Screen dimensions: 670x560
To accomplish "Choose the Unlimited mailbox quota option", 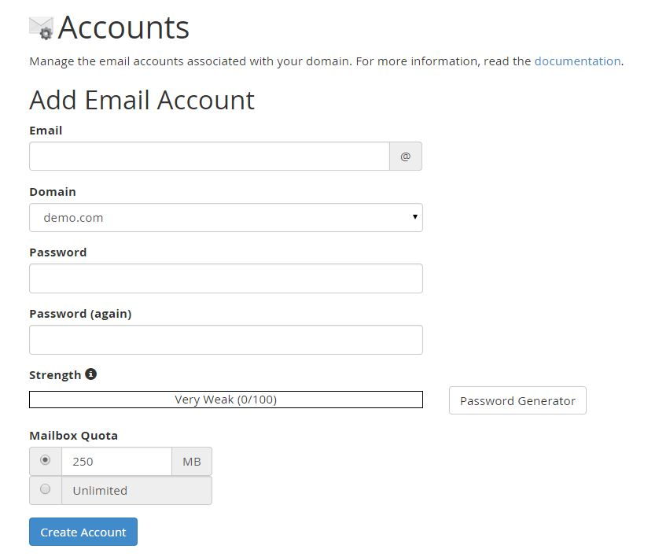I will pyautogui.click(x=45, y=489).
